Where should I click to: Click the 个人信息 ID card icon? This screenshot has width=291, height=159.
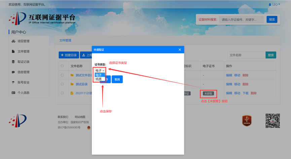[x=13, y=93]
